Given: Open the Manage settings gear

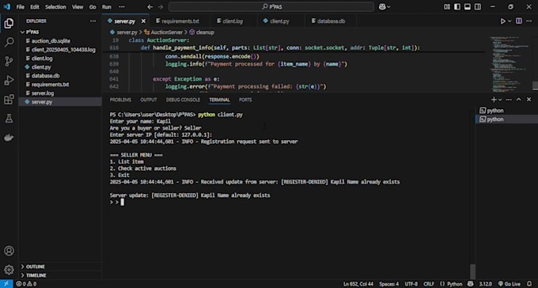Looking at the screenshot, I should (x=9, y=270).
